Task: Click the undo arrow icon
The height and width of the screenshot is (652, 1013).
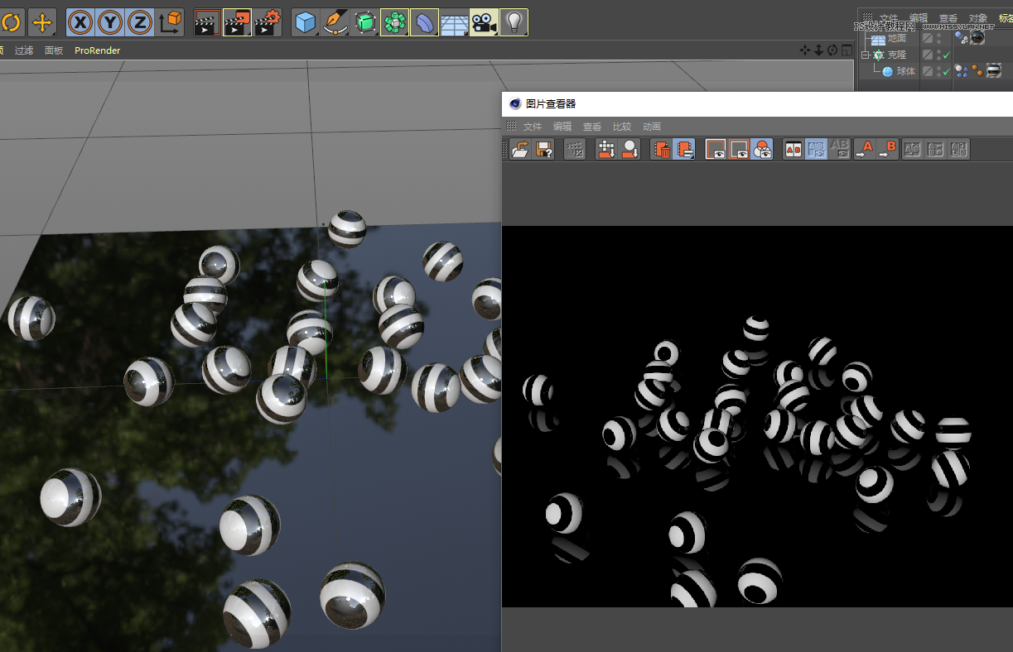Action: coord(12,22)
